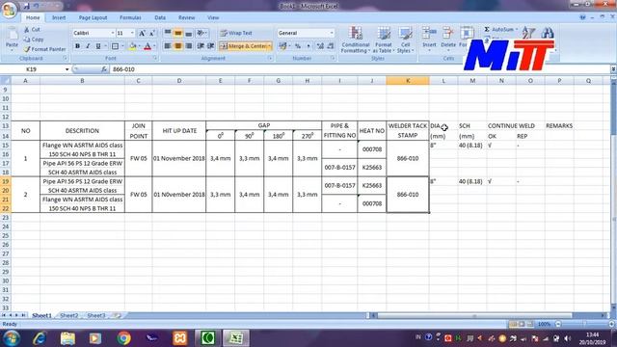Switch to the Data tab
The width and height of the screenshot is (617, 347).
pyautogui.click(x=160, y=17)
